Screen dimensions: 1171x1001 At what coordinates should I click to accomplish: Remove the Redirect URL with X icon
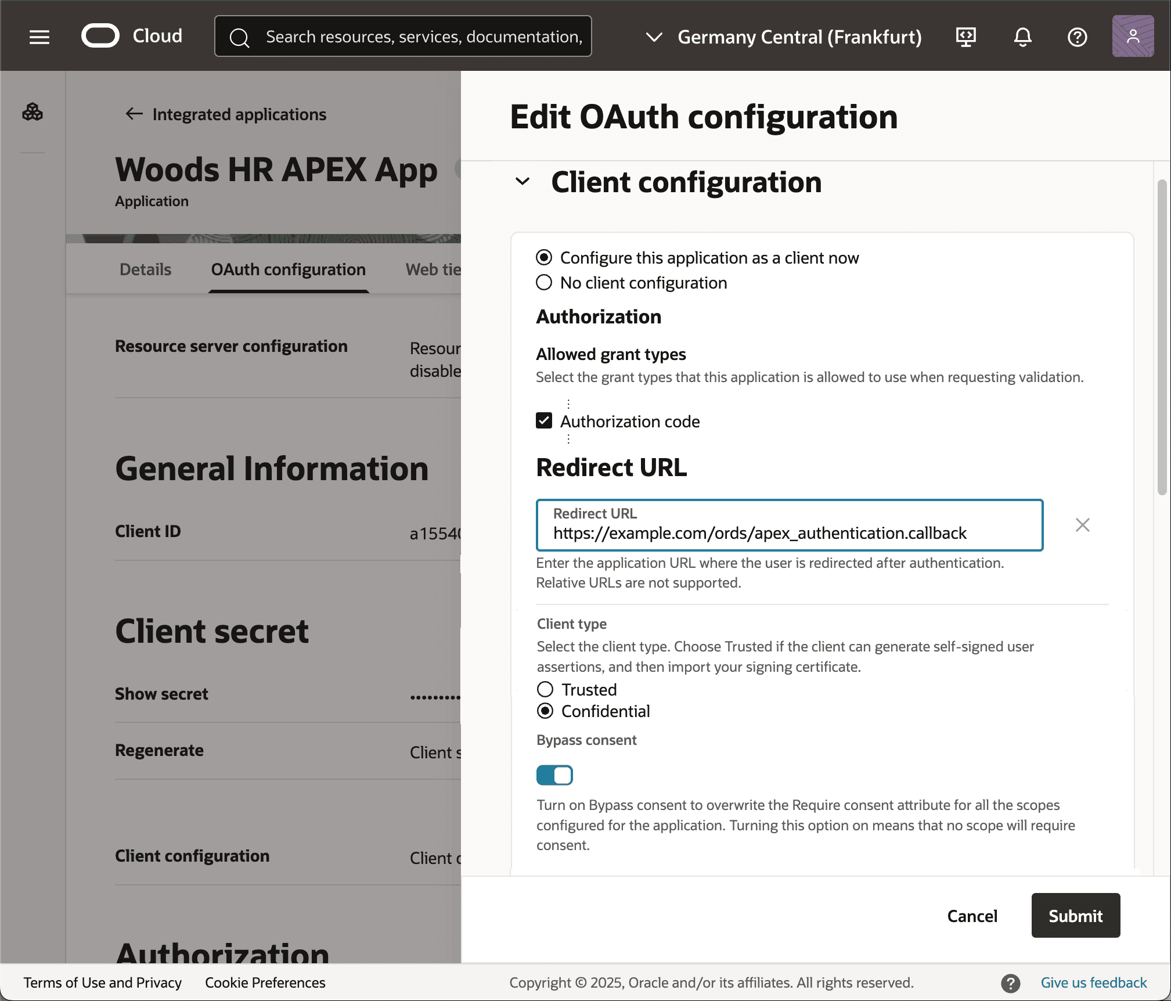coord(1082,525)
